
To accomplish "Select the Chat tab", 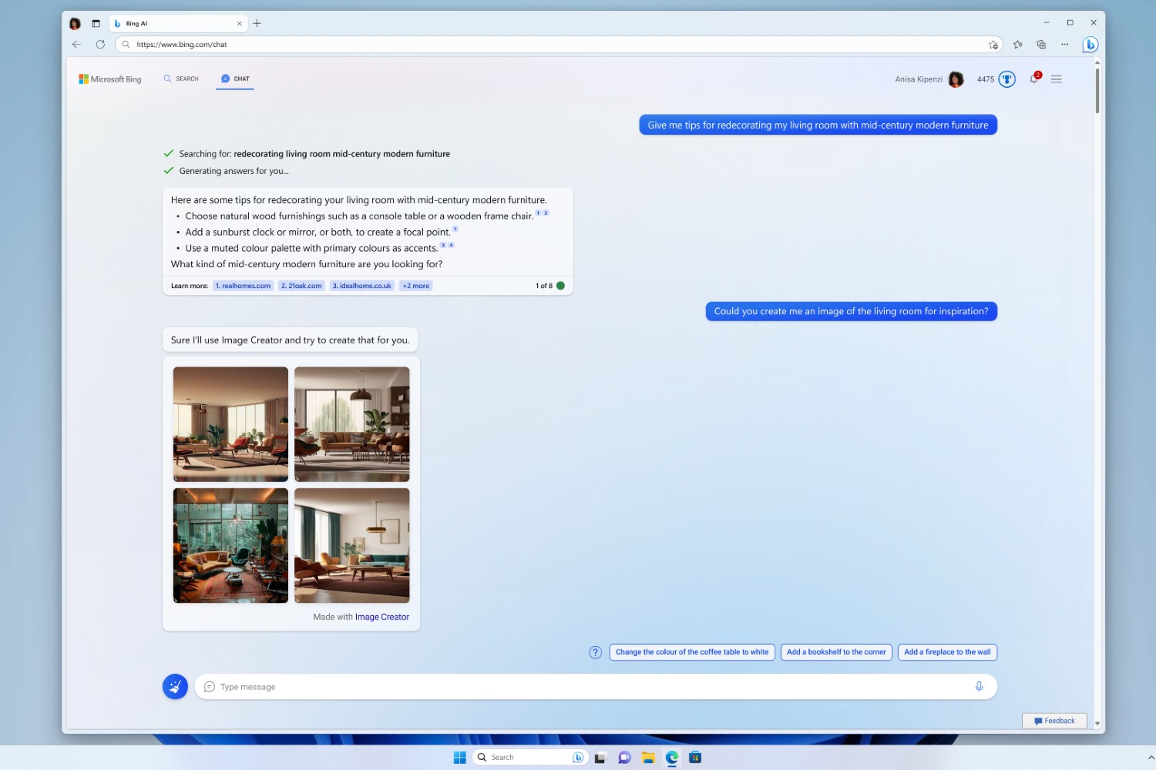I will tap(235, 79).
